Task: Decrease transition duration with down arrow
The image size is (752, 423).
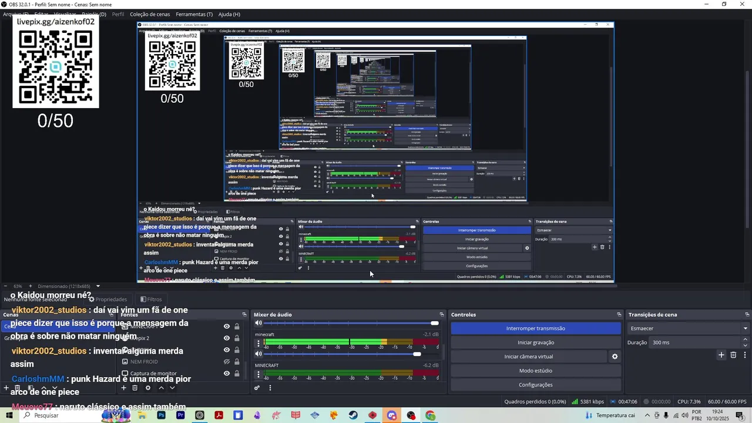Action: pyautogui.click(x=746, y=345)
